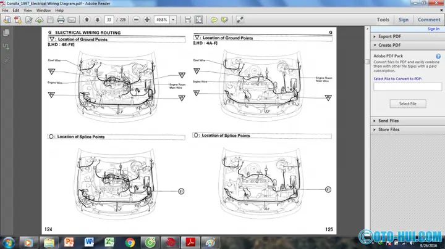Zoom out with the minus button

click(136, 20)
